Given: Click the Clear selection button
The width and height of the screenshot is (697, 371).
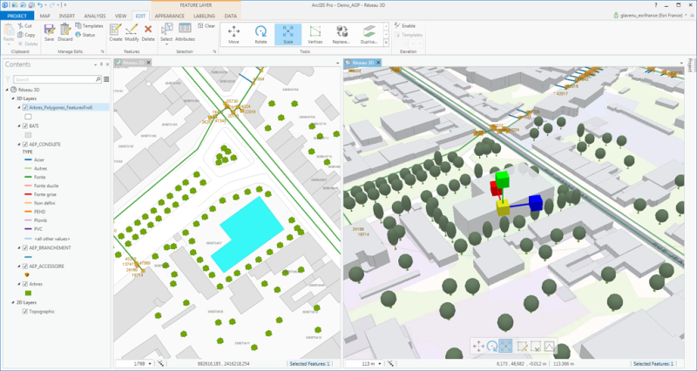Looking at the screenshot, I should point(207,26).
